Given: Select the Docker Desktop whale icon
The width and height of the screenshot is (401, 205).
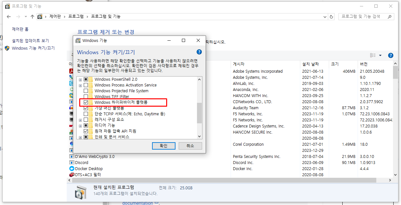Looking at the screenshot, I should [x=72, y=168].
